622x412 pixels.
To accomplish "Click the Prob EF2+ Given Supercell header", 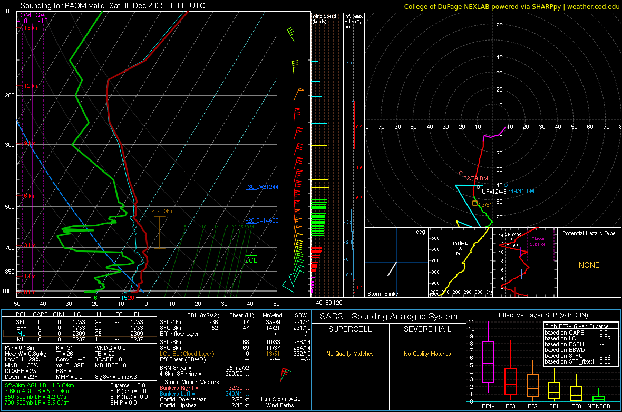I will [x=578, y=326].
